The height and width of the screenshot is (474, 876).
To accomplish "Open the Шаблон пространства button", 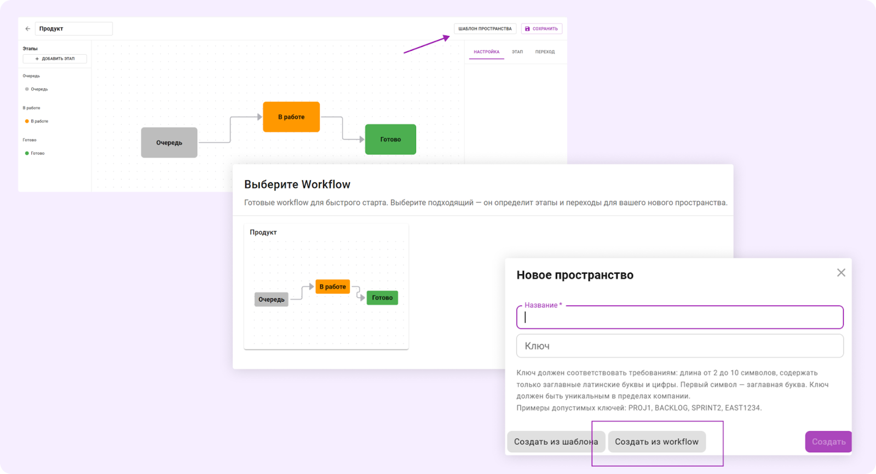I will tap(485, 28).
